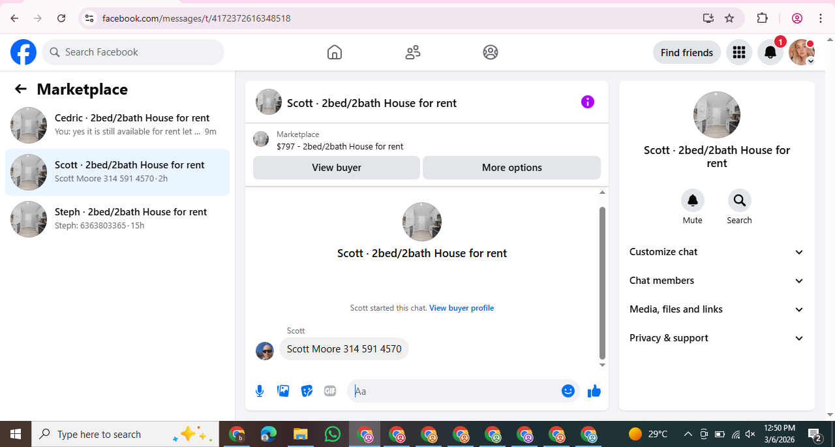Viewport: 835px width, 447px height.
Task: Bookmark this tab with the star icon
Action: point(729,18)
